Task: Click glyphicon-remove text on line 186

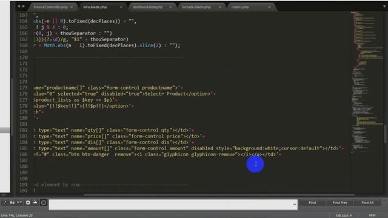Action: [x=214, y=154]
